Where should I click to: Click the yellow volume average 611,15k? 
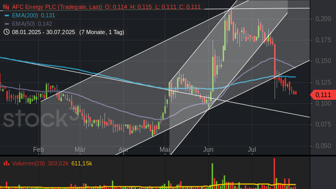[82, 163]
